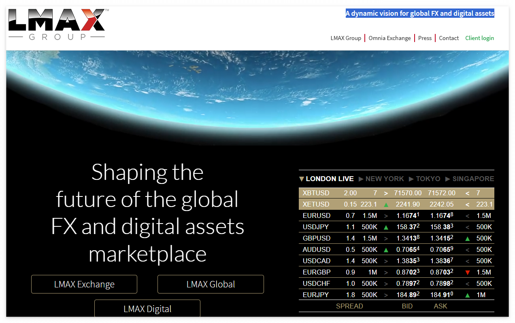This screenshot has height=323, width=515.
Task: Select the EURUSD instrument label
Action: click(x=317, y=215)
